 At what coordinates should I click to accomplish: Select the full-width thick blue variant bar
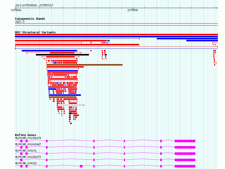tap(116, 37)
